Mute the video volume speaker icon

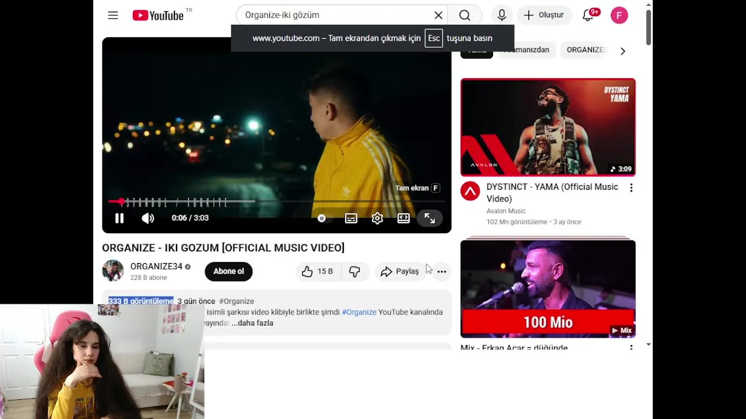(148, 218)
